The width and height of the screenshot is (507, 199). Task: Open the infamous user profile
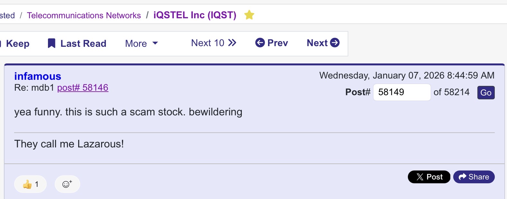point(38,76)
